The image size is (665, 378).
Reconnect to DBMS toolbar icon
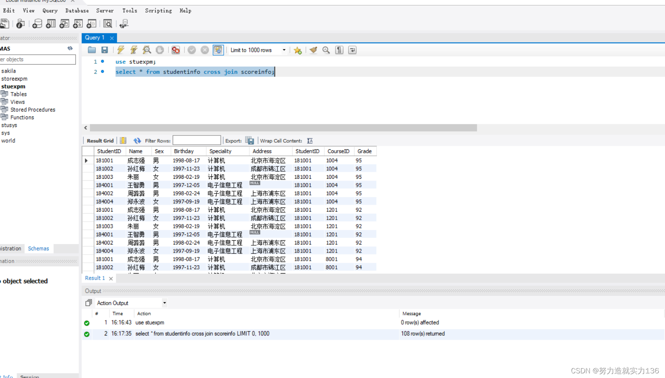click(x=124, y=24)
